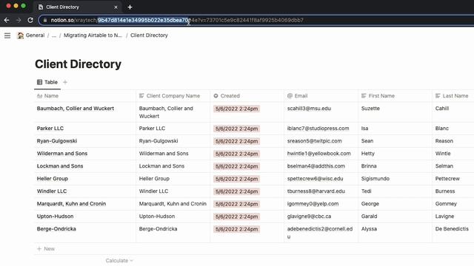474x266 pixels.
Task: Open a new browser tab
Action: pyautogui.click(x=130, y=7)
